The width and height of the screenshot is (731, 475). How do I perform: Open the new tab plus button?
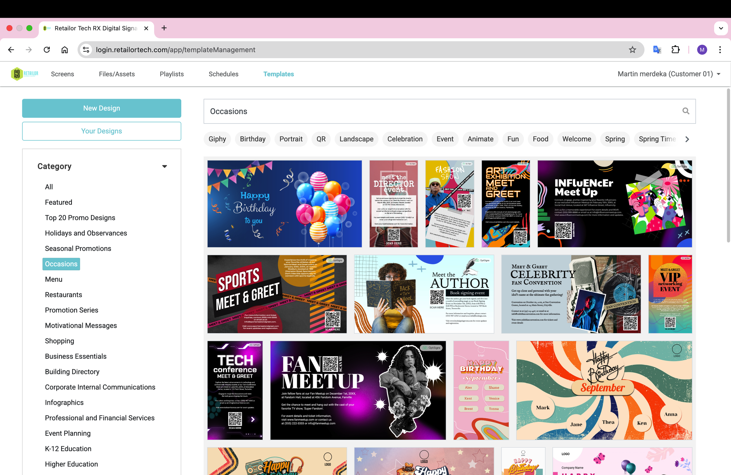tap(164, 28)
